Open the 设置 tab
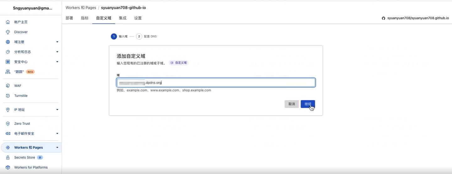Image resolution: width=452 pixels, height=174 pixels. click(x=138, y=18)
